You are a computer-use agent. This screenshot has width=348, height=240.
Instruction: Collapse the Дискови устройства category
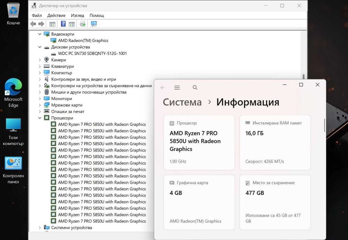tap(40, 47)
